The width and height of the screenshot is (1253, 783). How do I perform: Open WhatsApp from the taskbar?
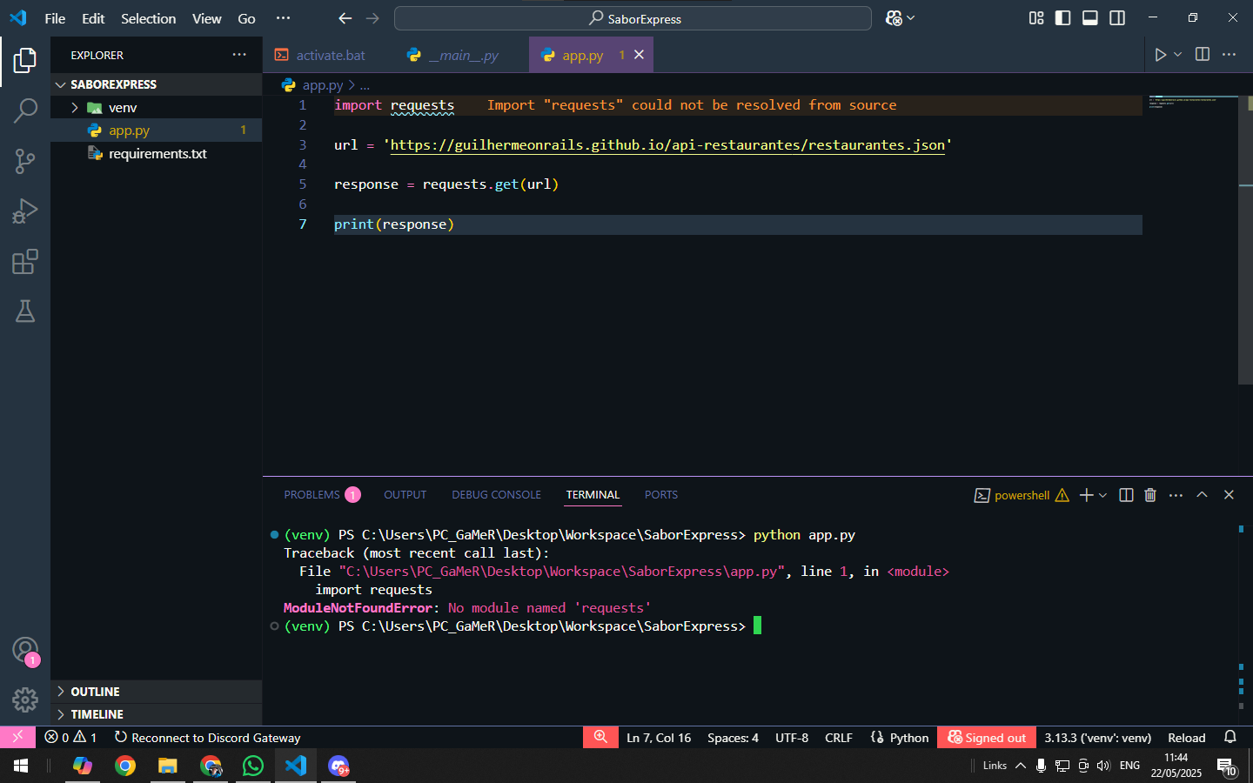pos(253,766)
